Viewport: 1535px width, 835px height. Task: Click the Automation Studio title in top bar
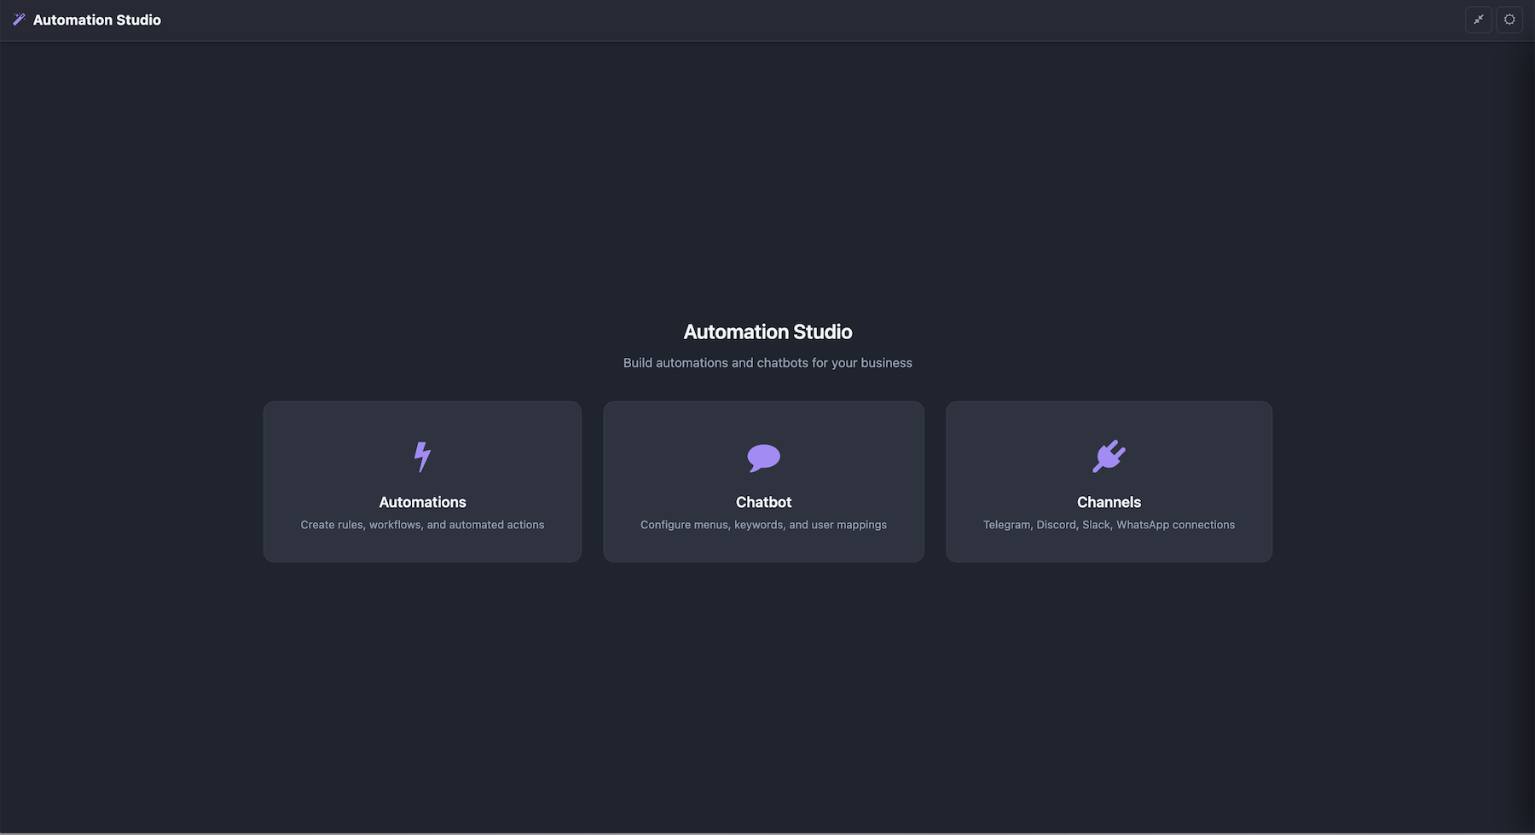[96, 20]
